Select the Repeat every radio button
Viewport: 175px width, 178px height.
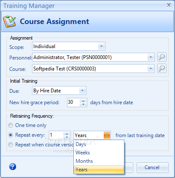[x=11, y=135]
